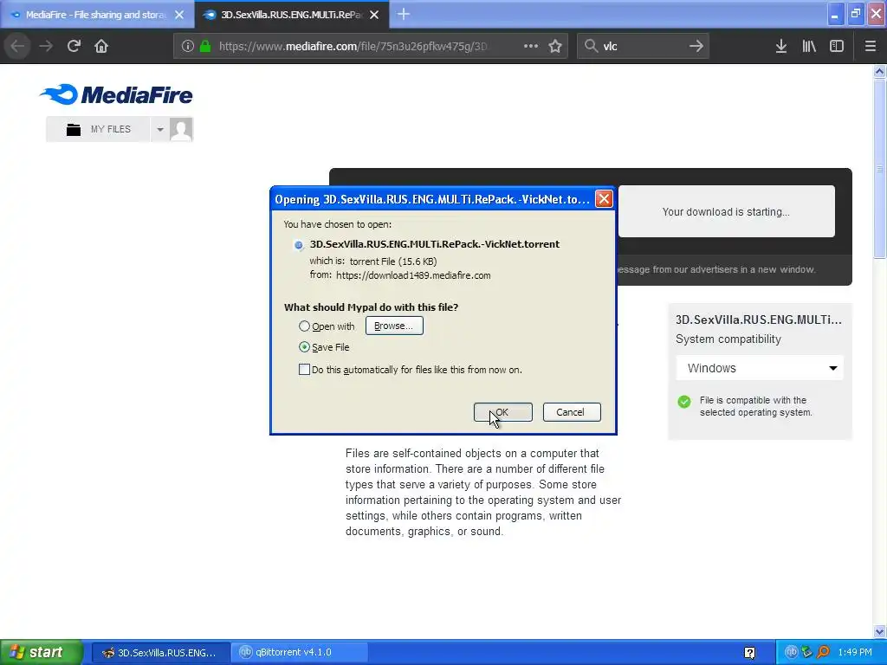Close the MediaFire File sharing tab
Viewport: 887px width, 665px height.
click(179, 15)
